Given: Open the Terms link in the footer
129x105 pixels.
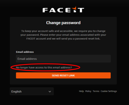Looking at the screenshot, I should pyautogui.click(x=96, y=91).
